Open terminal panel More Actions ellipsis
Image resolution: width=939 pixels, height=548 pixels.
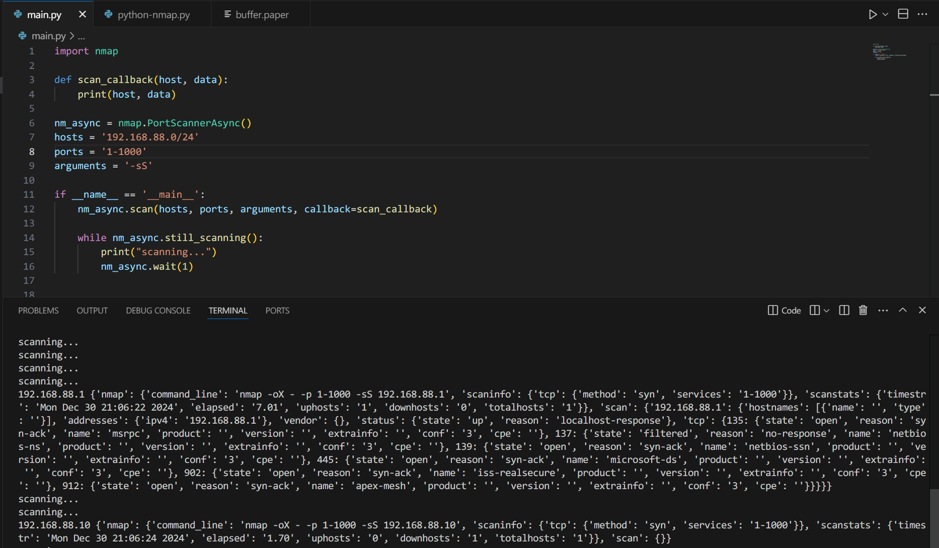point(883,310)
